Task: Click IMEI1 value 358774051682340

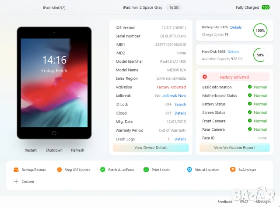Action: click(x=171, y=44)
